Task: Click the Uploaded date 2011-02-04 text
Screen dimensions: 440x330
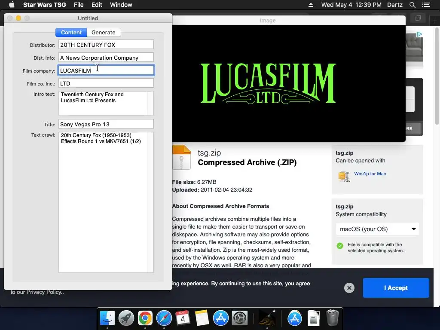Action: click(x=212, y=189)
